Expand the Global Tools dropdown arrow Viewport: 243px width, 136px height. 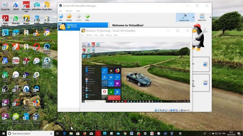[210, 17]
